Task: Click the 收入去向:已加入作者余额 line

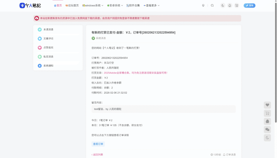Action: click(106, 83)
